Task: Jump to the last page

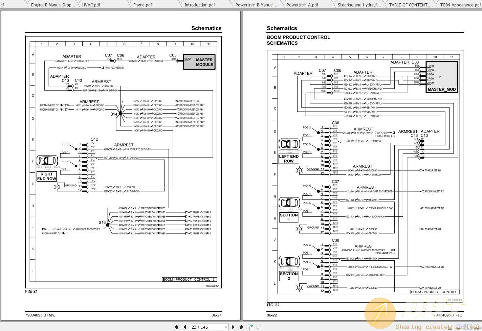Action: (241, 327)
